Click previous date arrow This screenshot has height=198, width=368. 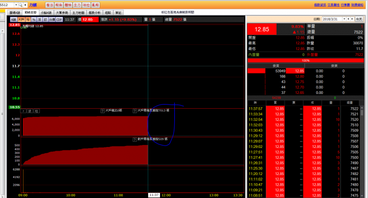348,19
